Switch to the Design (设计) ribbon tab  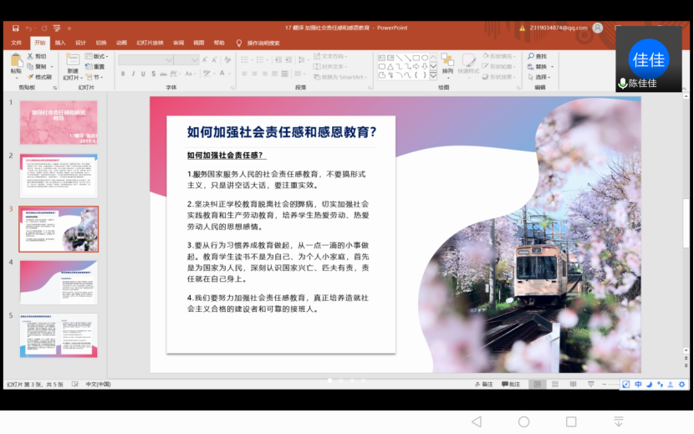click(80, 42)
